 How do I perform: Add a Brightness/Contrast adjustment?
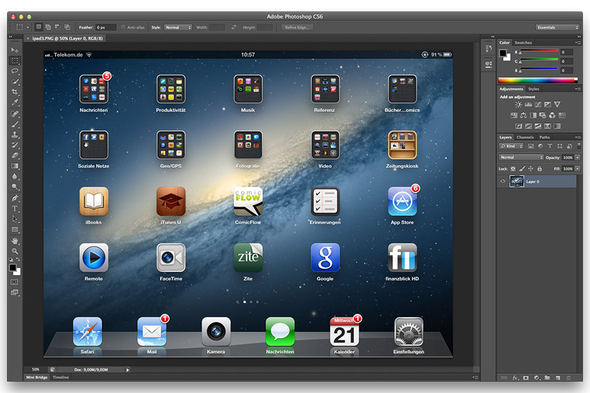click(519, 105)
